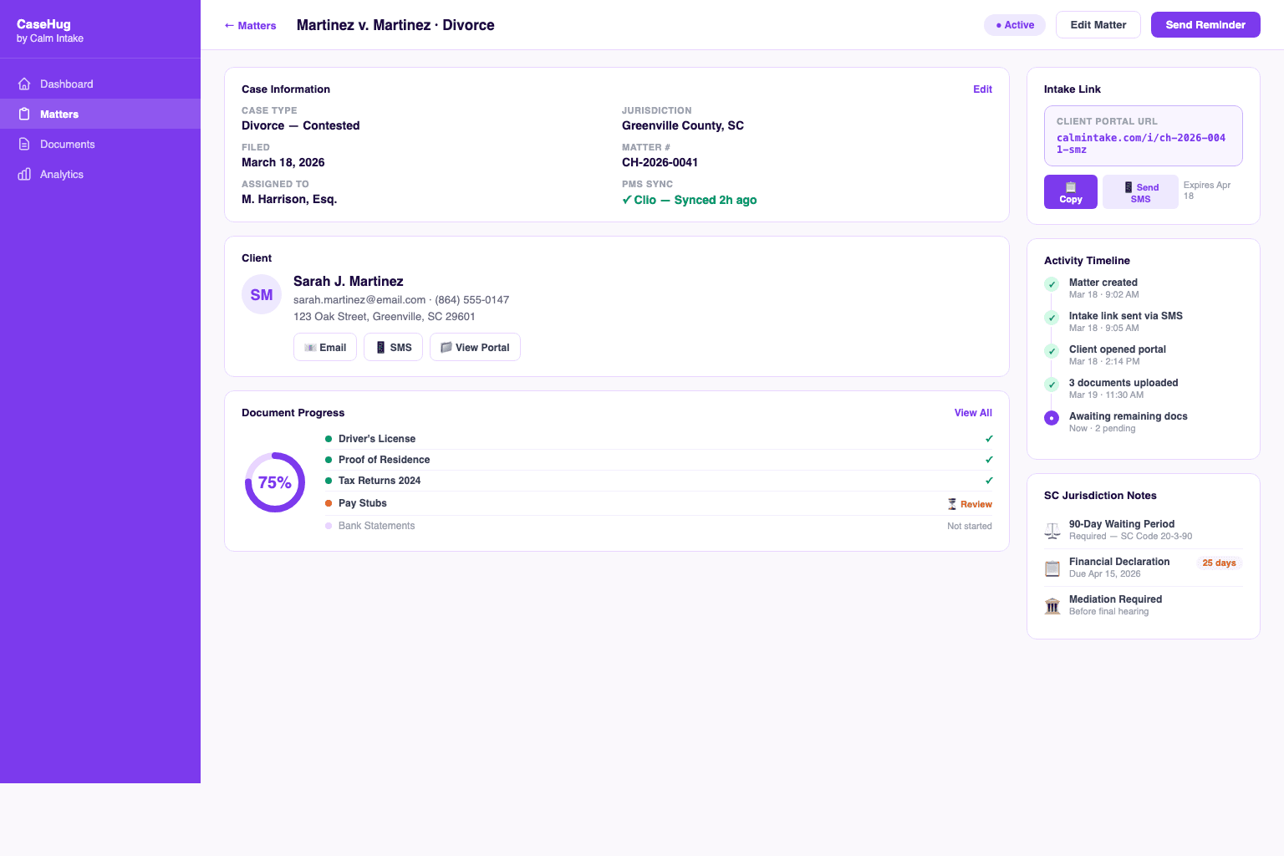
Task: View All documents in Document Progress
Action: pyautogui.click(x=972, y=412)
